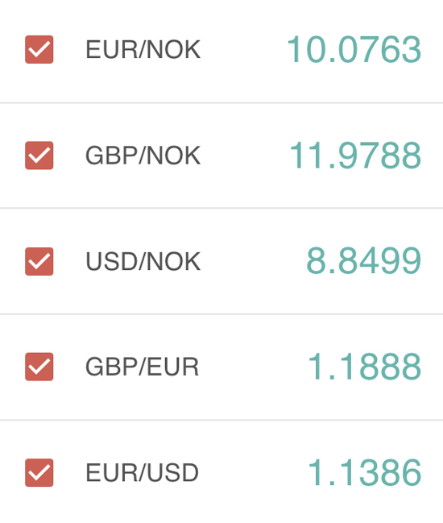
Task: Open the 8.8499 rate value
Action: pyautogui.click(x=364, y=261)
